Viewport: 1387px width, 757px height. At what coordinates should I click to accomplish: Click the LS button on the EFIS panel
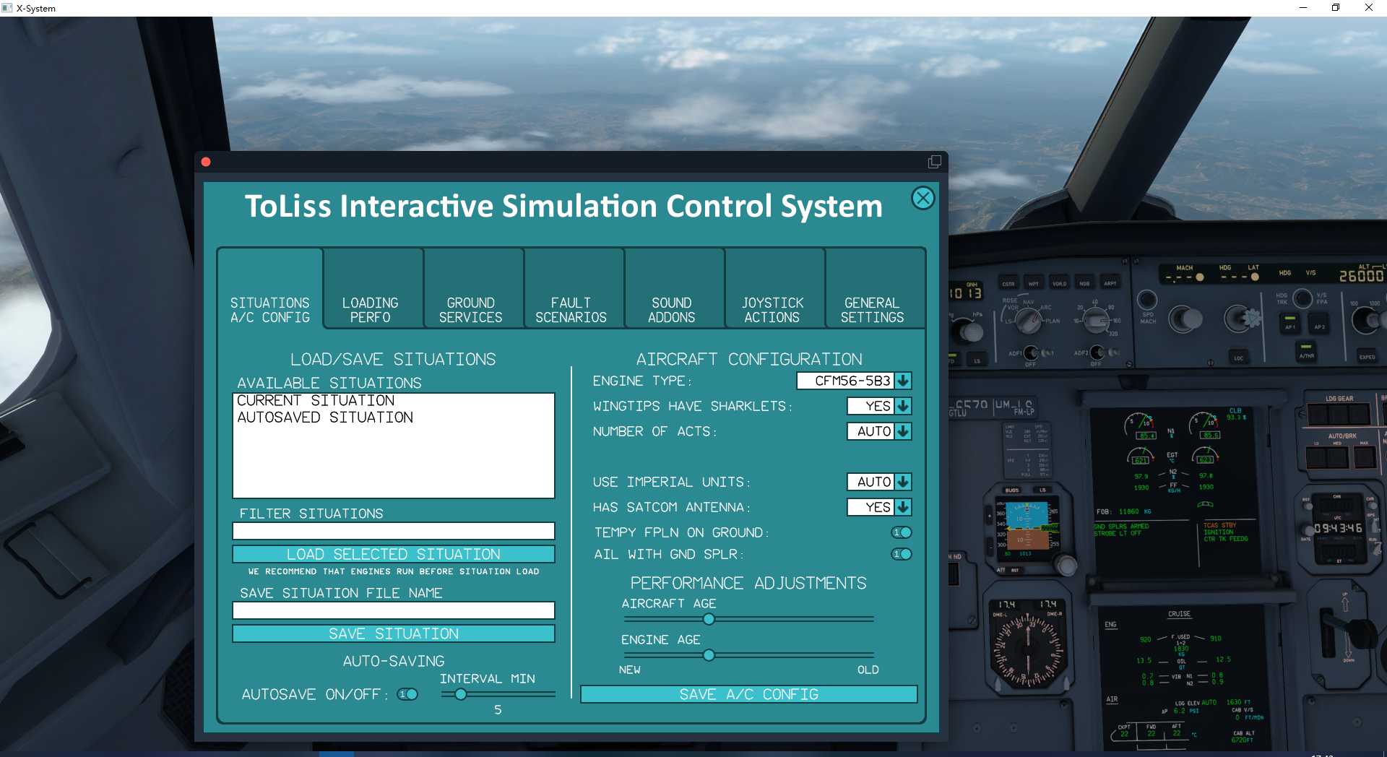tap(977, 360)
